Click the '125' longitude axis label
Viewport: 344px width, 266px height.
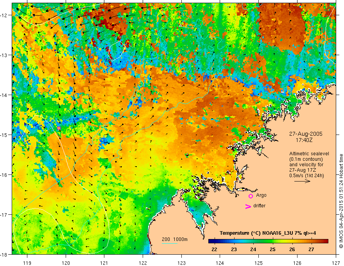tap(259, 263)
